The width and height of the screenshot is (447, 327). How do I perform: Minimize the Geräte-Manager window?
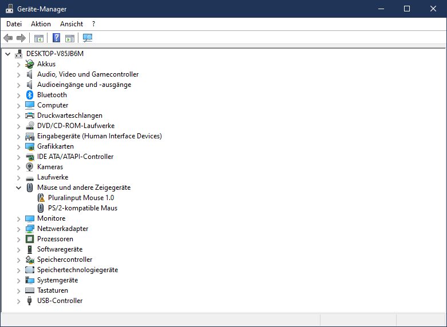pos(381,9)
